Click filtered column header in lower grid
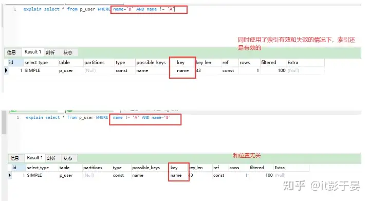 point(261,168)
